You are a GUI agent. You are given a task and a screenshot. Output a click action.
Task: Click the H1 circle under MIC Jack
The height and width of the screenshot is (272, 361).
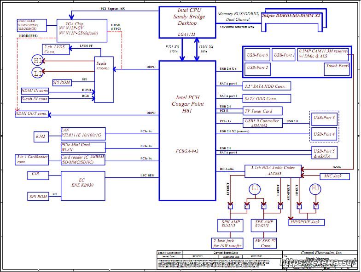pyautogui.click(x=315, y=188)
